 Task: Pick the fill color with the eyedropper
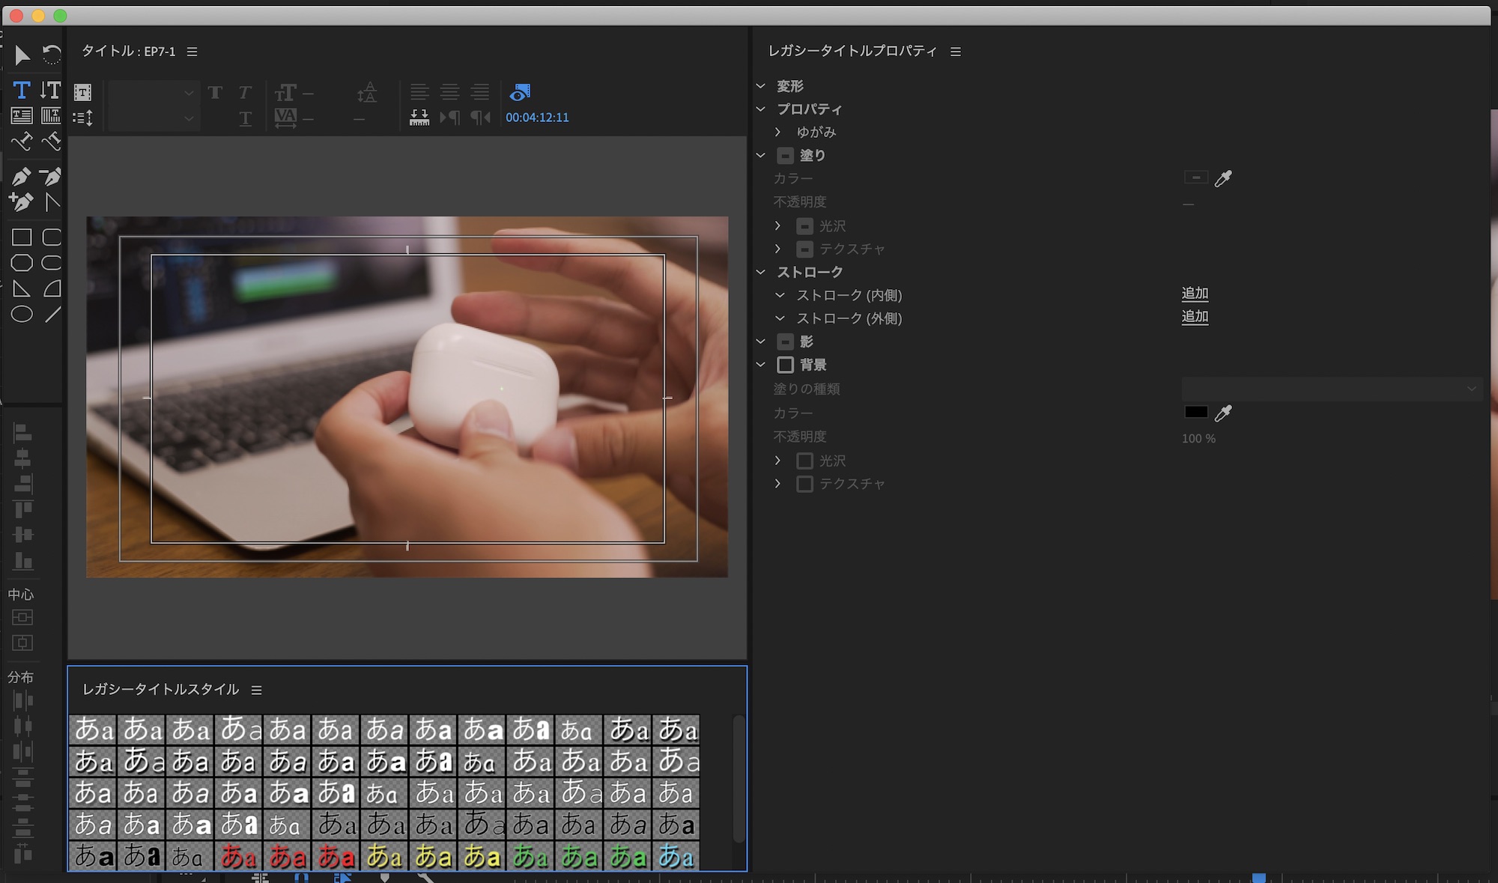pos(1223,178)
